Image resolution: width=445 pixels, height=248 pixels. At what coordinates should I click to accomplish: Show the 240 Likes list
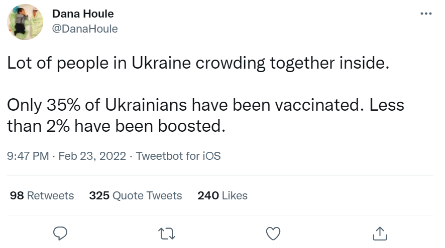pos(222,195)
